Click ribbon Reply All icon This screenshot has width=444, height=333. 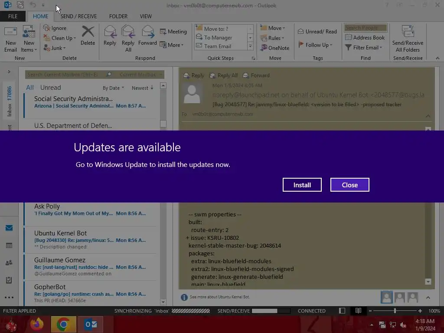click(x=128, y=39)
